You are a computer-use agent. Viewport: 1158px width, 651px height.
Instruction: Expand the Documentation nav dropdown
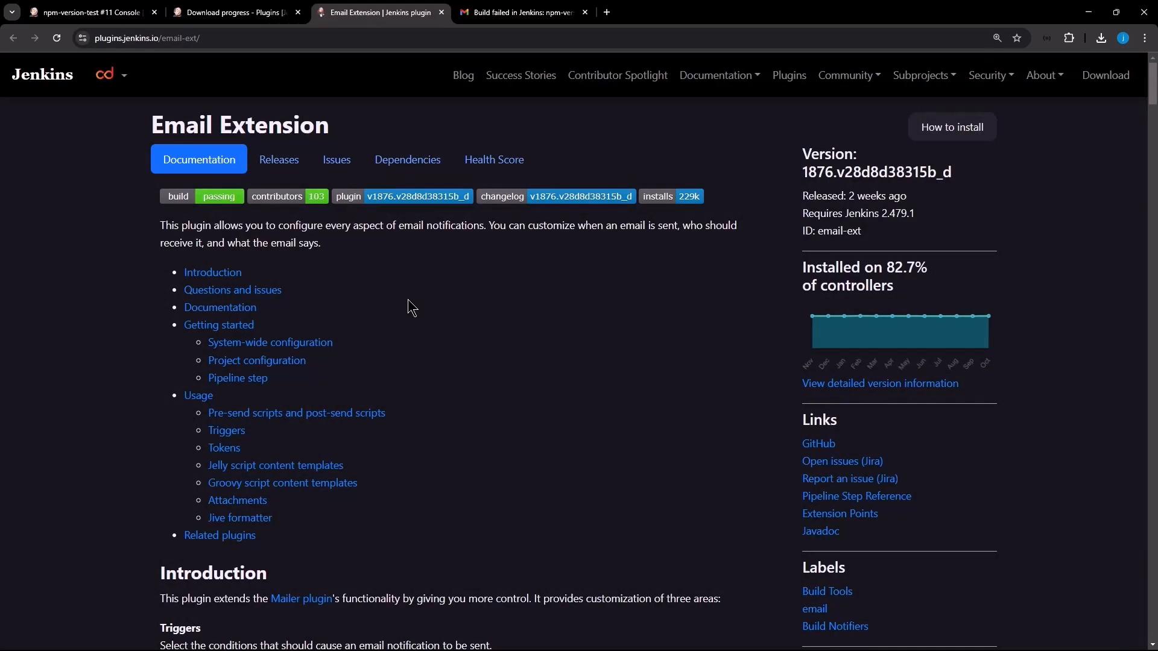pyautogui.click(x=720, y=75)
